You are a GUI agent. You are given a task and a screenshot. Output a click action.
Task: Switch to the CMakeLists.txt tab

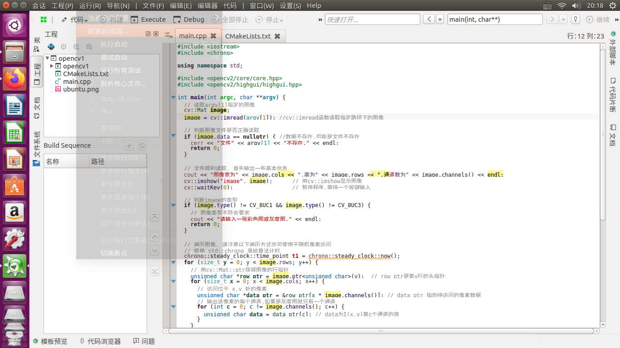[248, 36]
